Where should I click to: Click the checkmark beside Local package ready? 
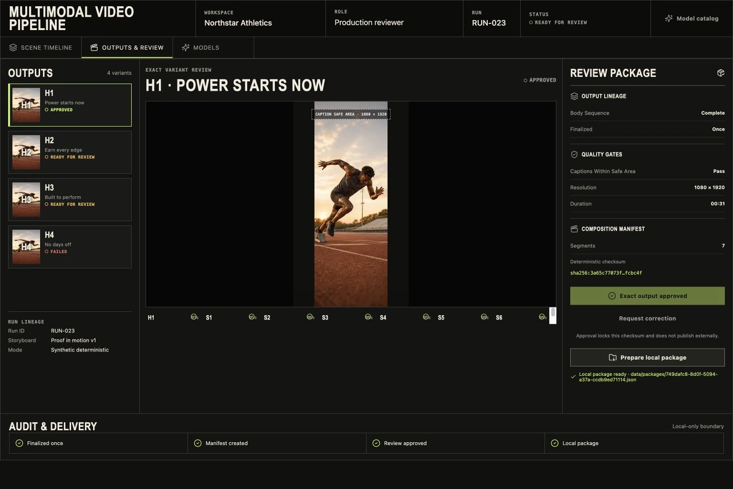tap(573, 377)
